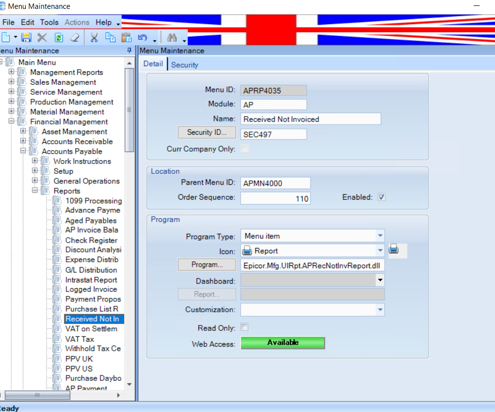Viewport: 495px width, 412px height.
Task: Click the tree panel horizontal scrollbar thumb
Action: 37,395
